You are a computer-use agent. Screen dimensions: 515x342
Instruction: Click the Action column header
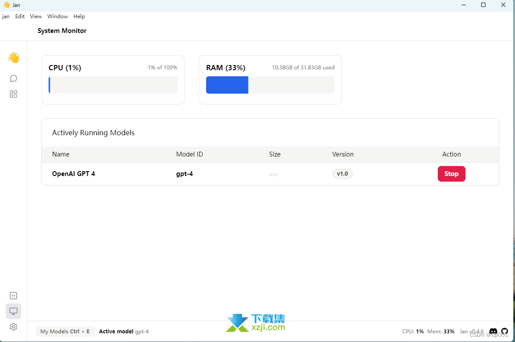pos(452,154)
